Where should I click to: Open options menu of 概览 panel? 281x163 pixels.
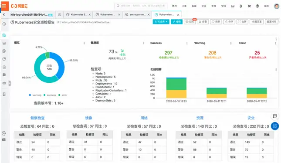[84, 43]
